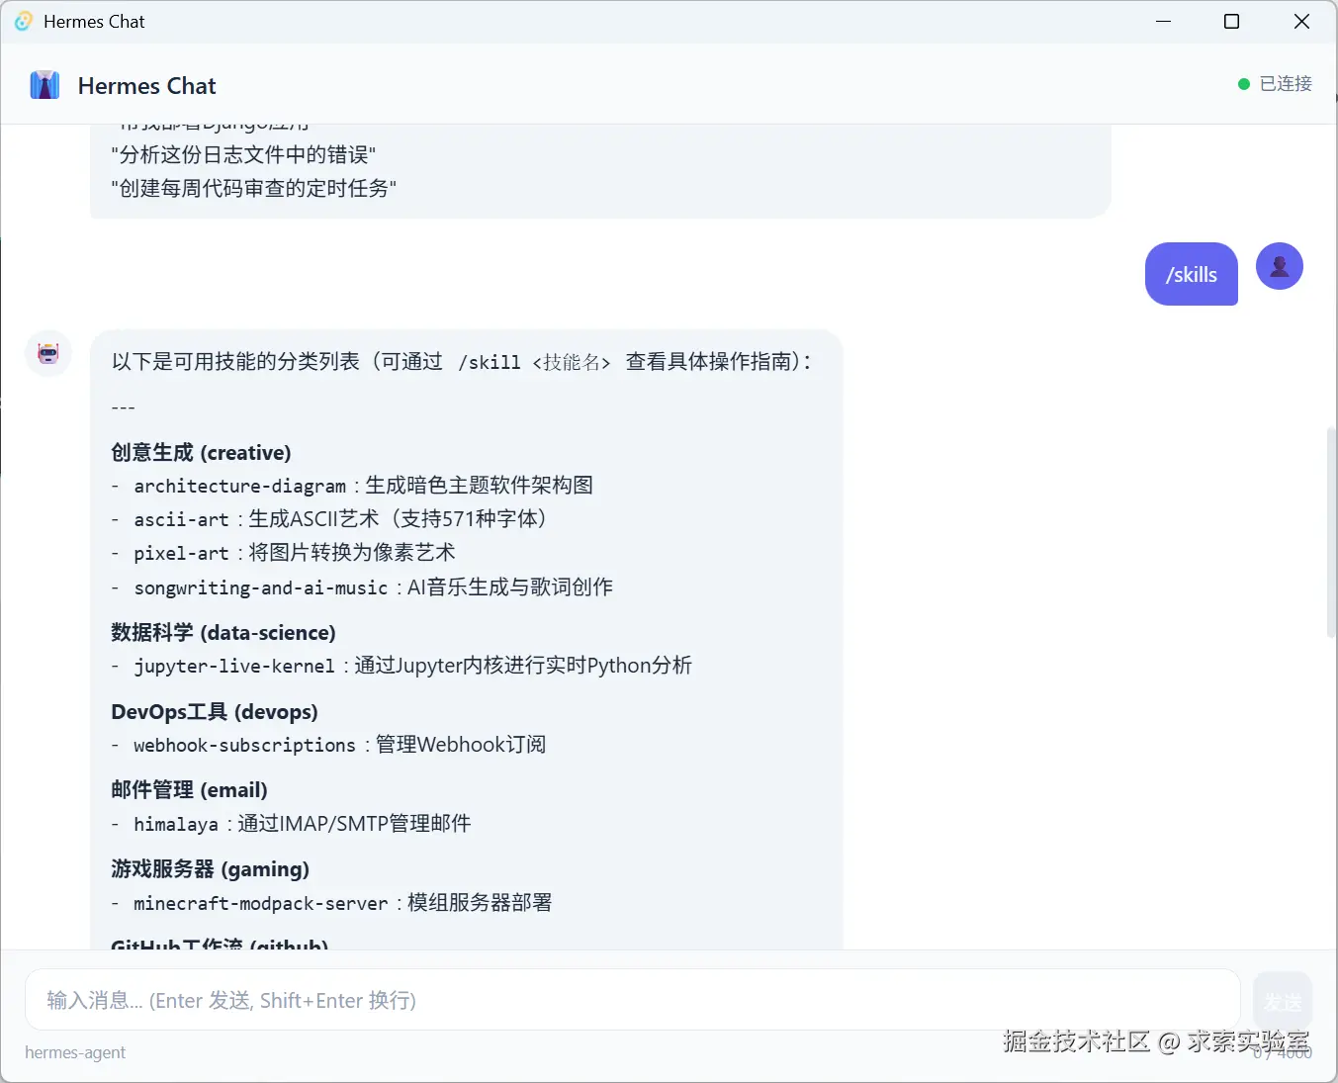Image resolution: width=1338 pixels, height=1083 pixels.
Task: Click the Hermes Chat header title text
Action: 146,86
